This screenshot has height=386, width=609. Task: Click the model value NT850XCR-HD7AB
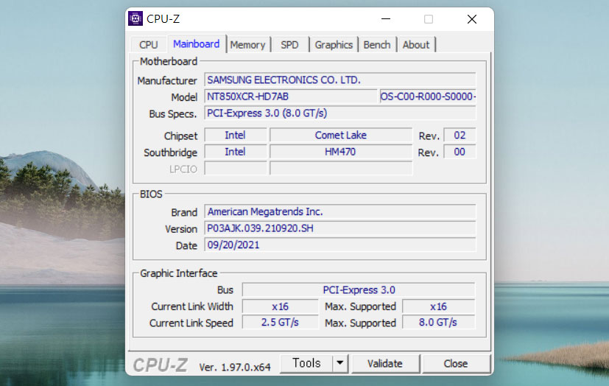291,96
